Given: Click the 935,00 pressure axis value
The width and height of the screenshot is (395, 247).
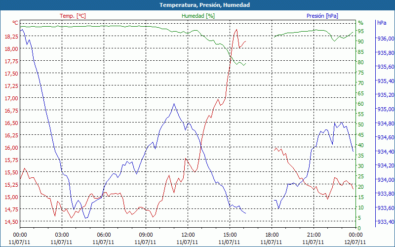Looking at the screenshot, I should pyautogui.click(x=385, y=109).
